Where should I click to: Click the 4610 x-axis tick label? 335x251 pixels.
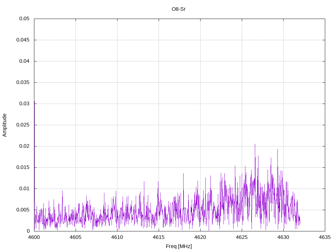coord(117,237)
